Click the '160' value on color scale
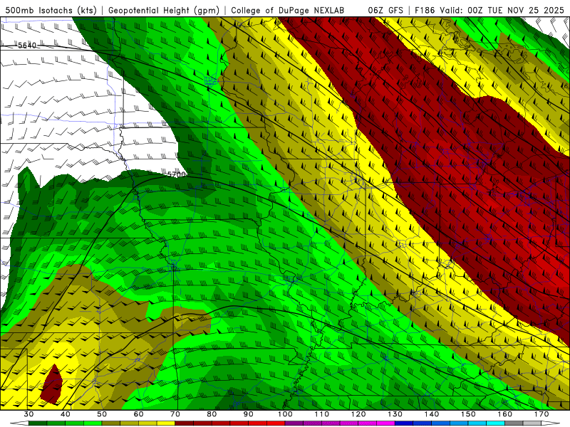The width and height of the screenshot is (570, 427). pyautogui.click(x=505, y=414)
